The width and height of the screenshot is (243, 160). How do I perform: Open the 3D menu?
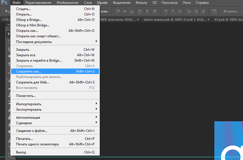[x=154, y=3]
